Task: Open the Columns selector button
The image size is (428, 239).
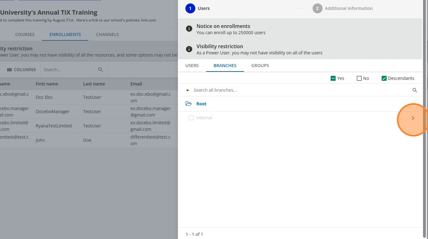Action: point(21,70)
